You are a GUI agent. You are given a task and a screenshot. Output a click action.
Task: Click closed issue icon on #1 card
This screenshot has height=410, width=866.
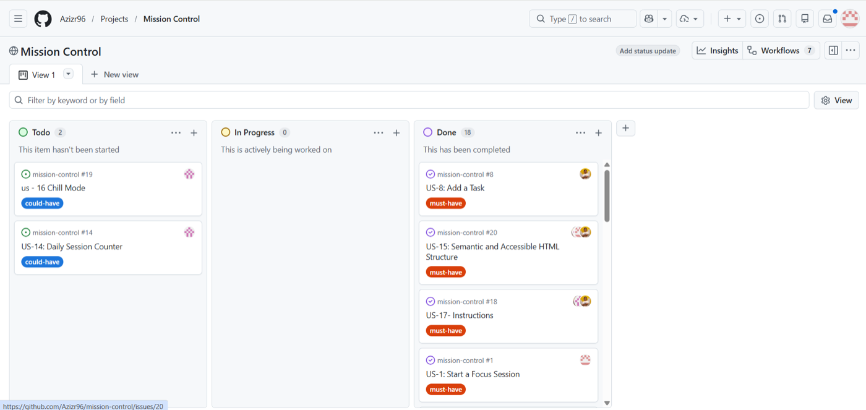[431, 361]
